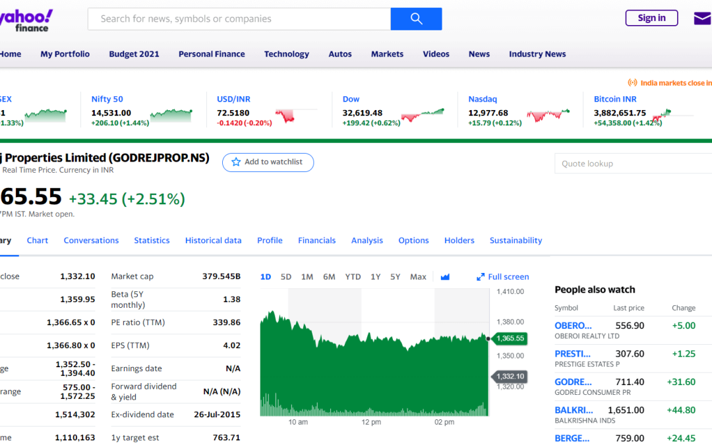Click the Quote lookup input field
Image resolution: width=712 pixels, height=445 pixels.
pos(633,163)
